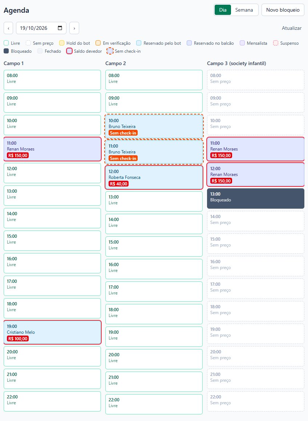Click the Em verificação legend swatch
The width and height of the screenshot is (308, 421).
pyautogui.click(x=98, y=43)
